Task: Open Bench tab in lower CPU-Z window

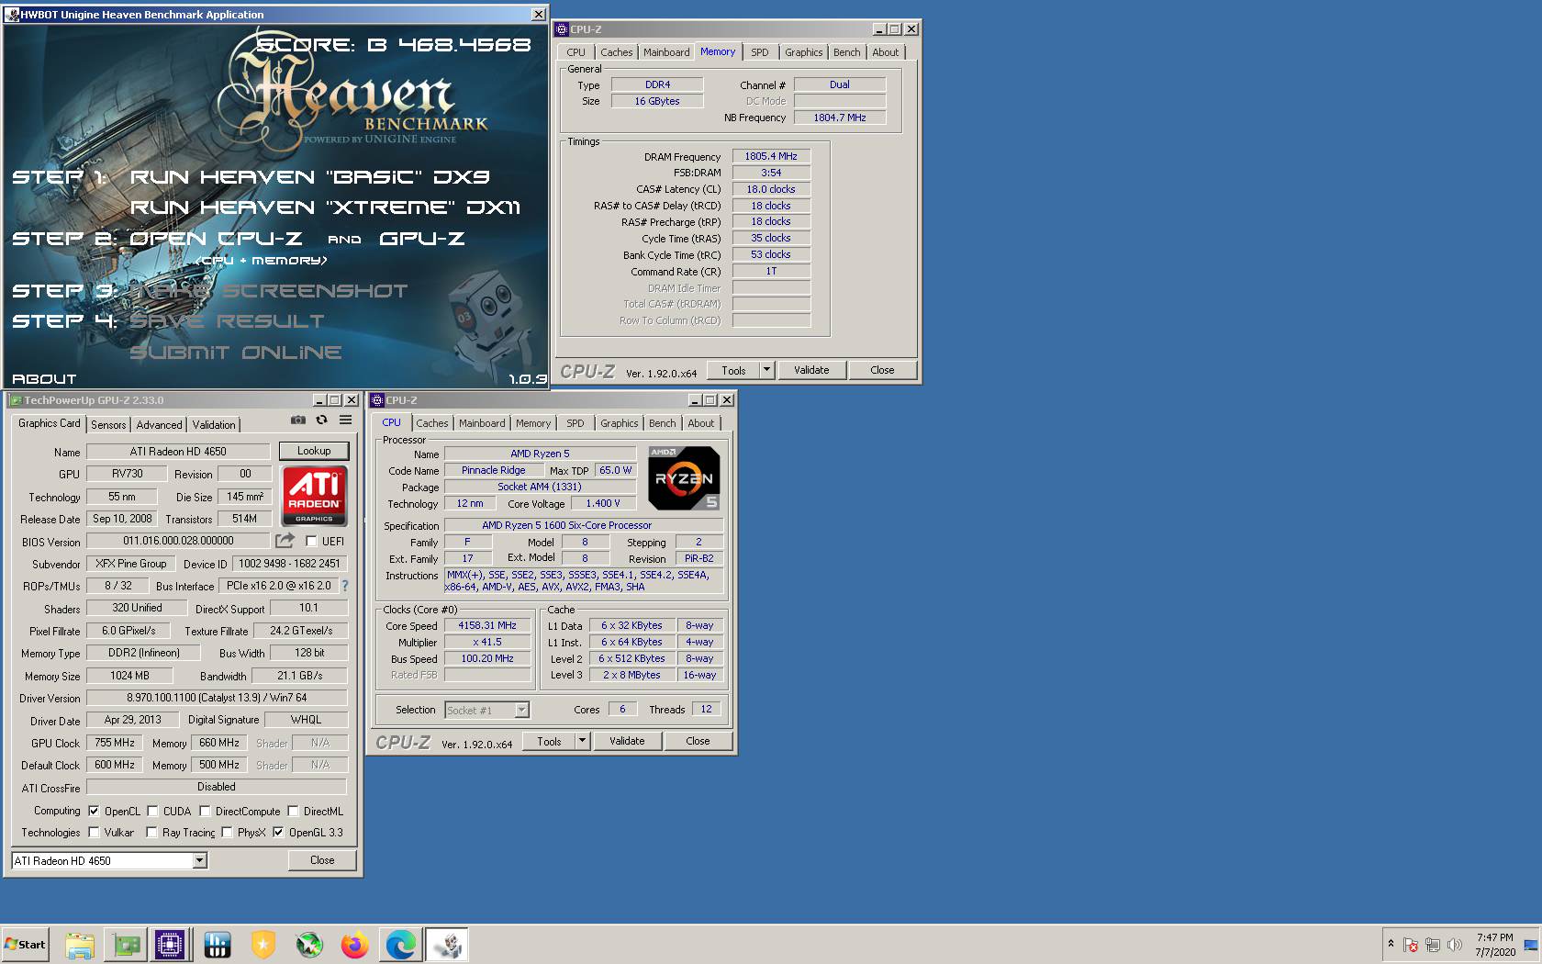Action: [x=663, y=423]
